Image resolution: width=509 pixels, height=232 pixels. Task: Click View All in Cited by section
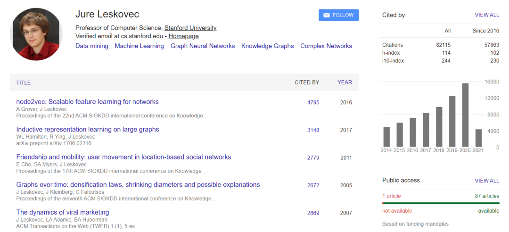(487, 15)
